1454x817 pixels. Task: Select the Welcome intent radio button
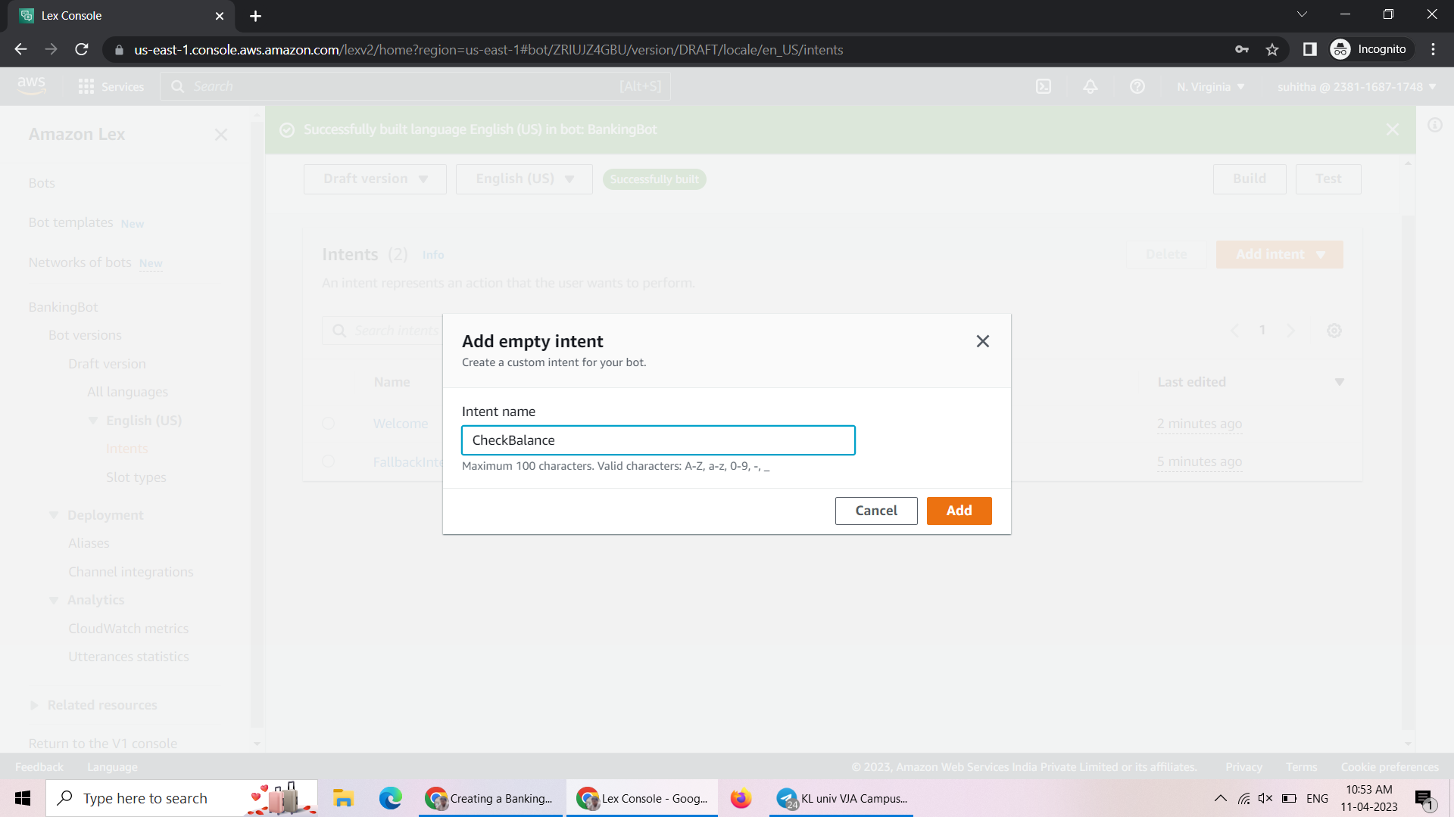tap(329, 424)
